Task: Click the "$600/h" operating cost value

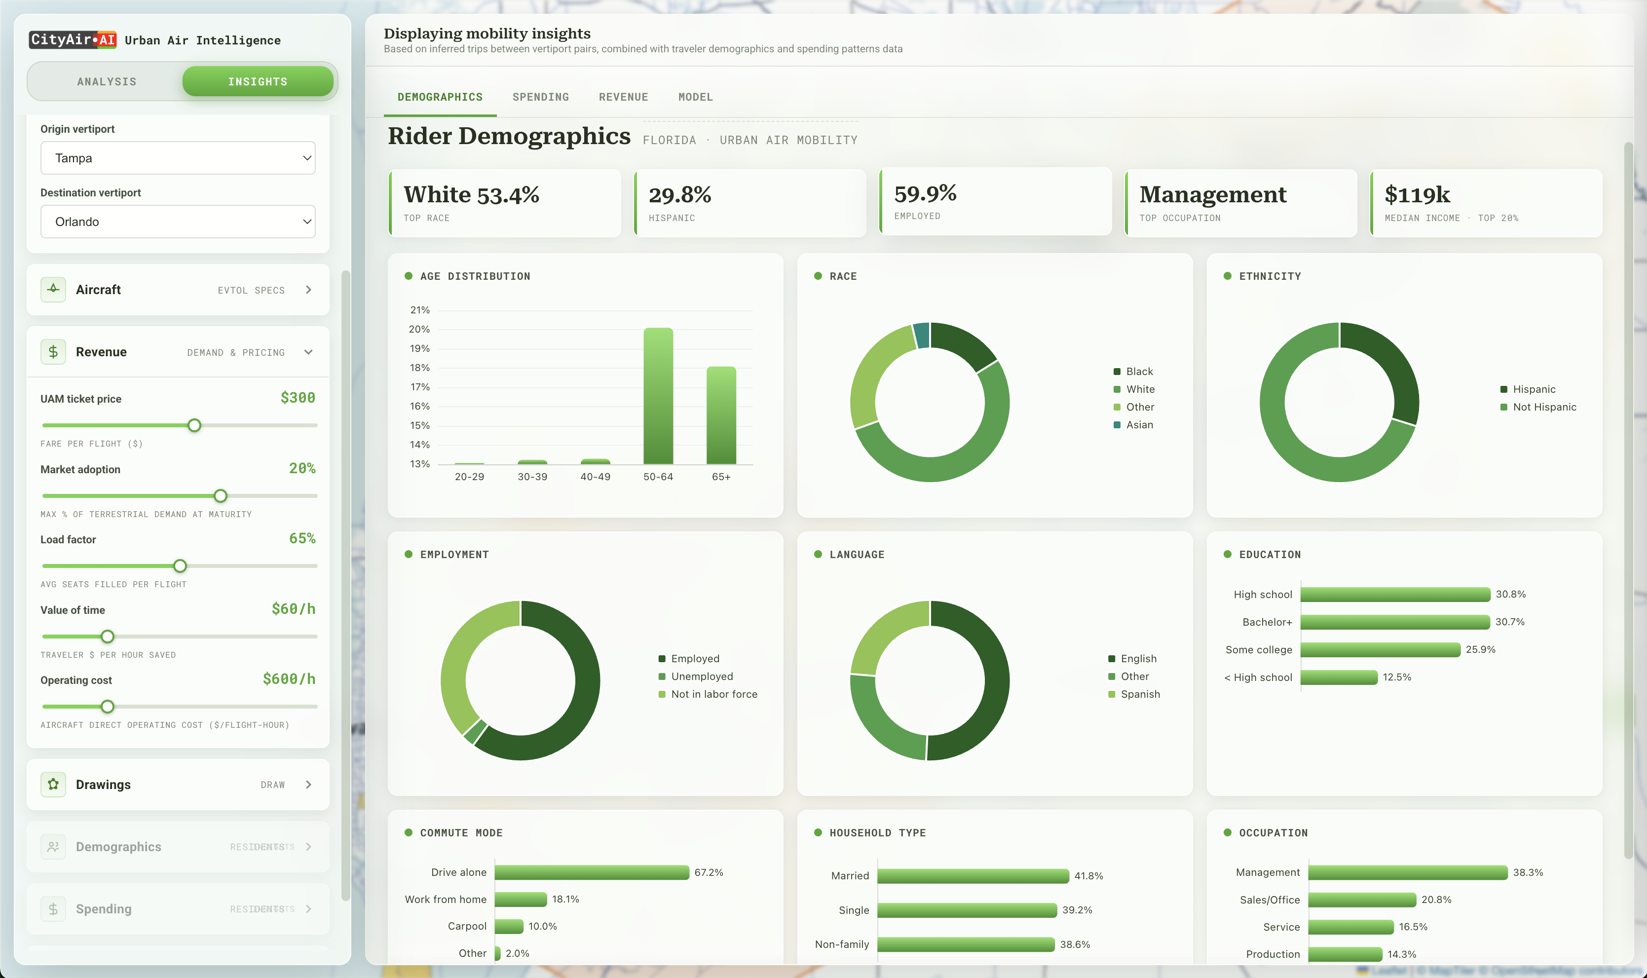Action: coord(289,679)
